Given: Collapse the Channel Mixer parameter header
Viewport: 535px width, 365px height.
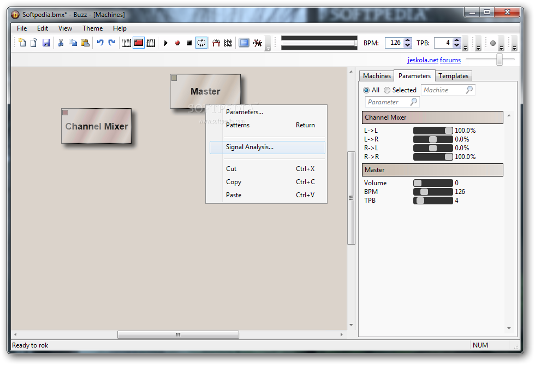Looking at the screenshot, I should click(x=432, y=117).
